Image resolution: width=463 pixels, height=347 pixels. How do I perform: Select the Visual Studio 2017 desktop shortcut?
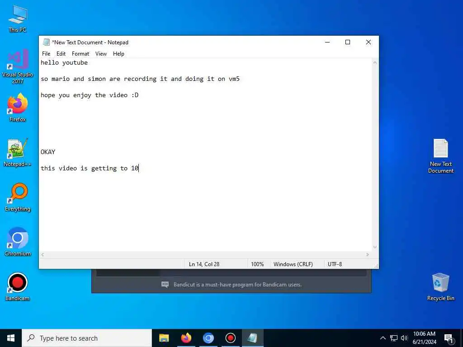(x=18, y=66)
